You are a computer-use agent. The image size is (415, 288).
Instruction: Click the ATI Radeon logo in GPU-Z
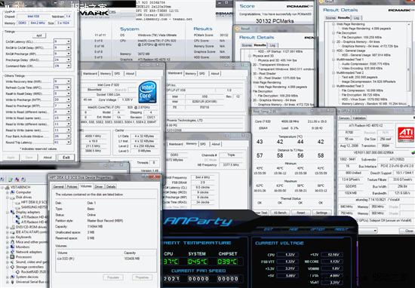click(x=405, y=135)
